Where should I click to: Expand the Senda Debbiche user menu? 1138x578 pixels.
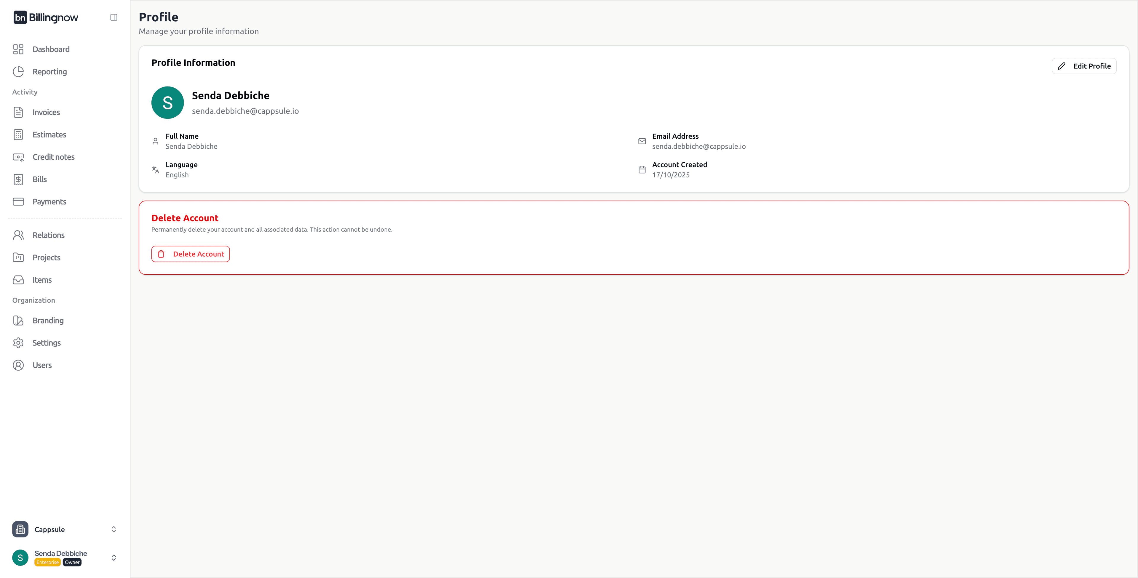[114, 558]
